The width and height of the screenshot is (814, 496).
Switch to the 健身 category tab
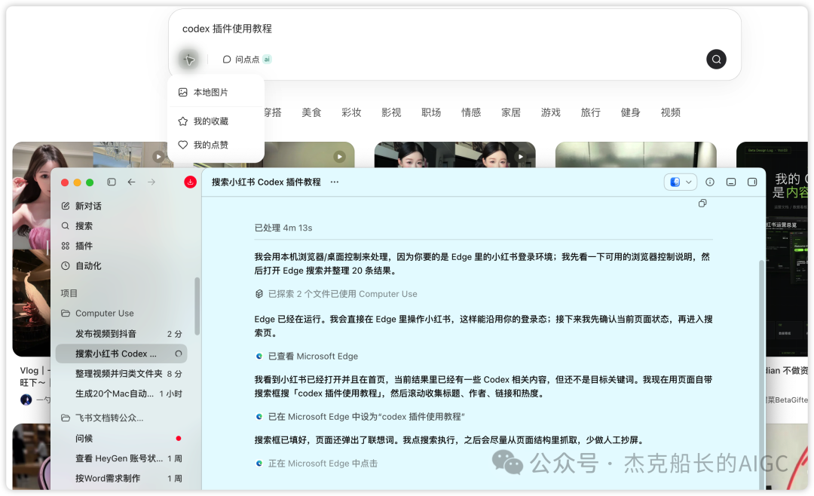click(631, 112)
